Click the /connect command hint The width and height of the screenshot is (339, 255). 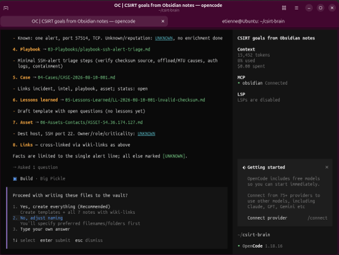tap(317, 218)
